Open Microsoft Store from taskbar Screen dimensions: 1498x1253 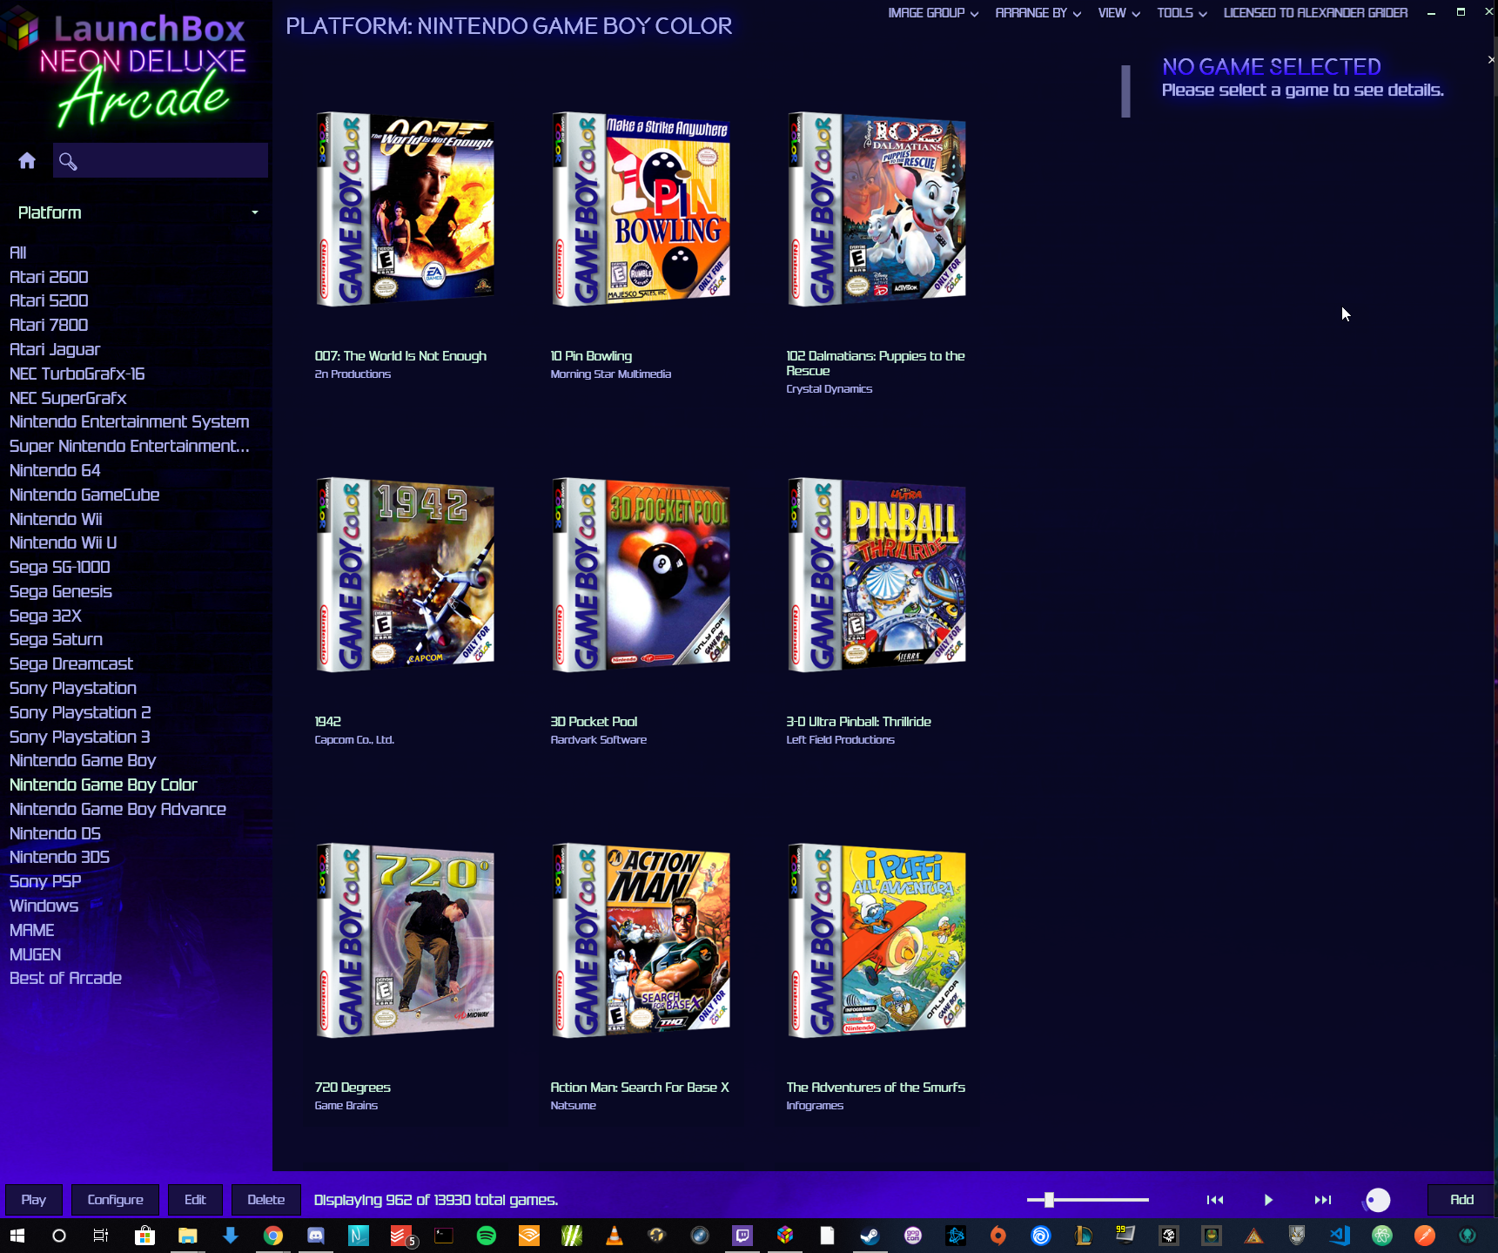[x=144, y=1236]
